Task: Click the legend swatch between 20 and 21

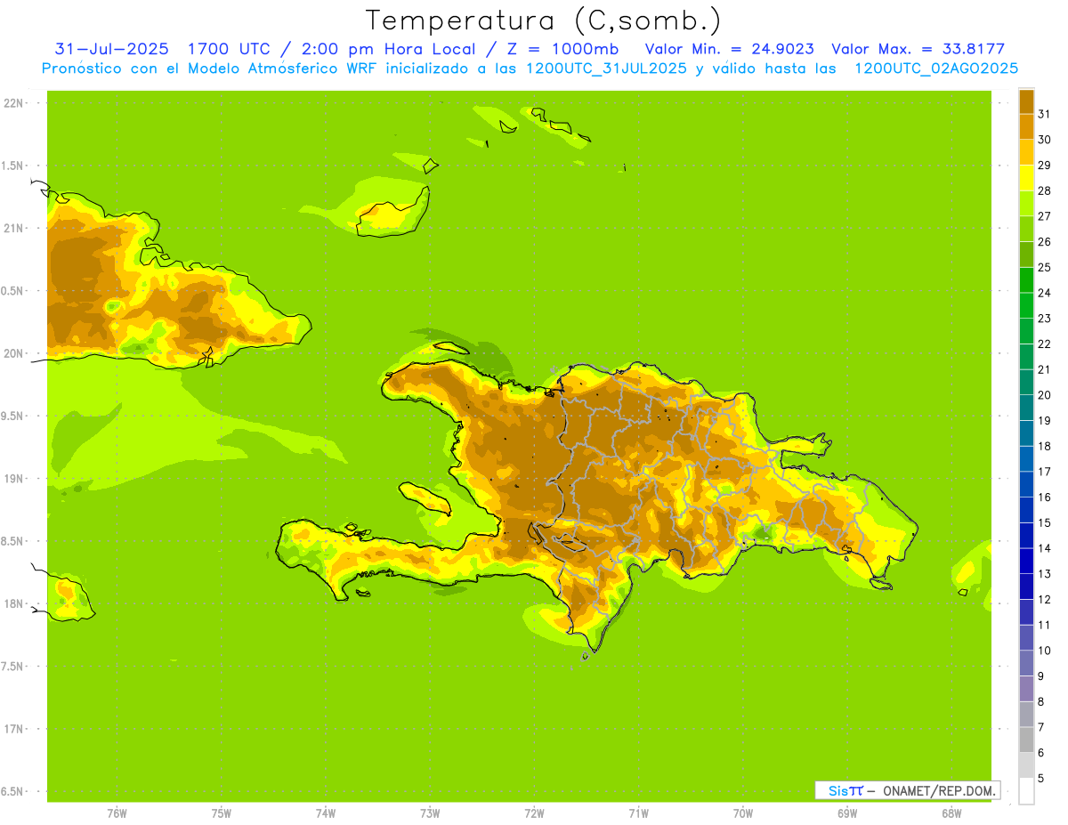Action: click(1026, 383)
